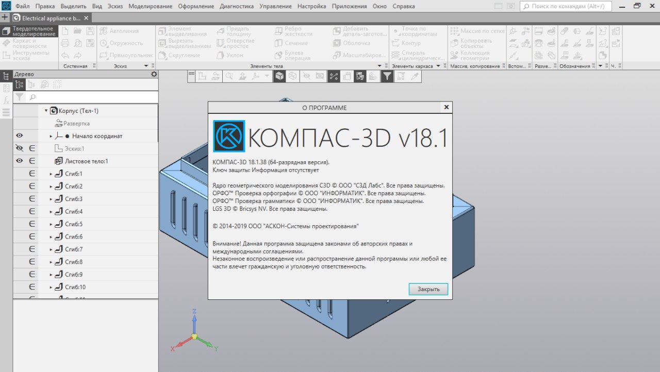Open the Эскиз panel dropdown arrow
The width and height of the screenshot is (660, 372).
point(146,66)
